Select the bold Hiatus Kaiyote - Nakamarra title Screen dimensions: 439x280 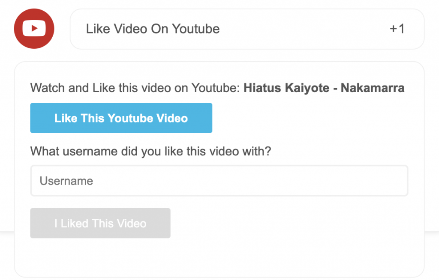pyautogui.click(x=324, y=88)
